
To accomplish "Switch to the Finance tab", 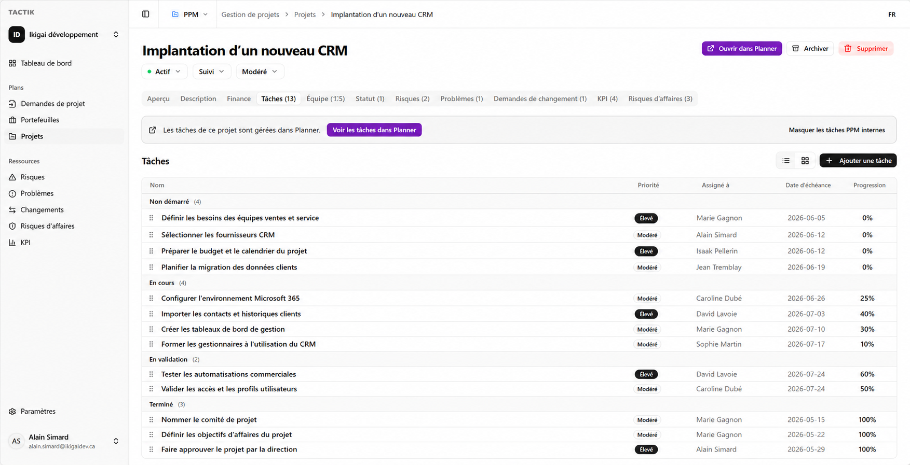I will click(x=239, y=99).
